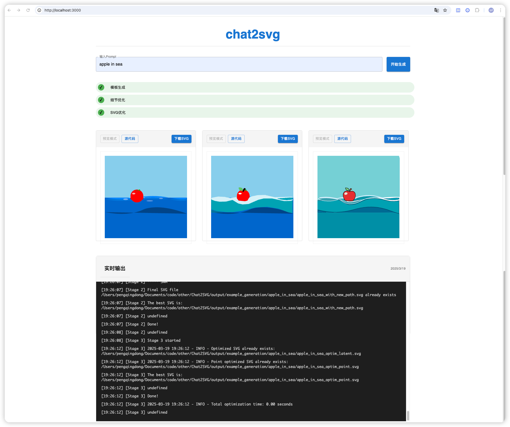The width and height of the screenshot is (510, 427).
Task: Open the browser three-dot menu
Action: 501,10
